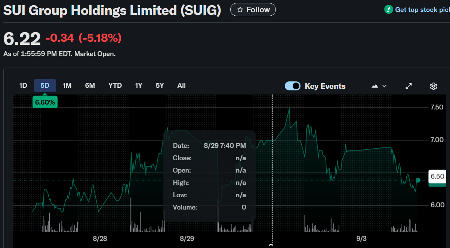Select the 5D chart range
Viewport: 450px width, 248px height.
point(45,86)
